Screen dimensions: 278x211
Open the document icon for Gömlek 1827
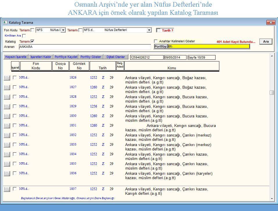pyautogui.click(x=7, y=87)
